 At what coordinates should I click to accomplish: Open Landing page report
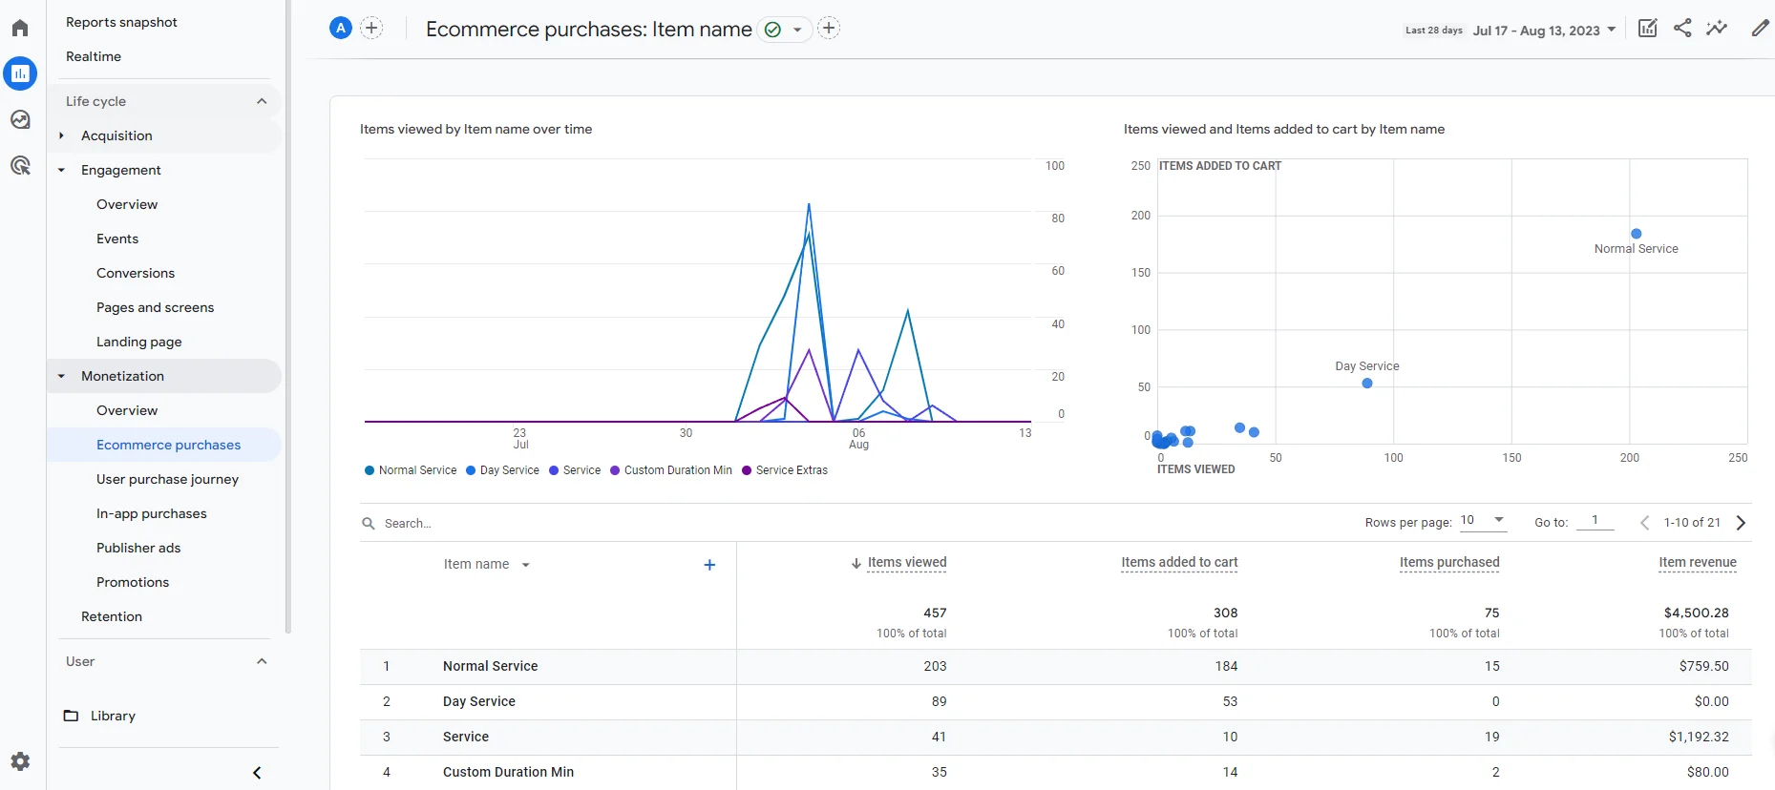(138, 342)
